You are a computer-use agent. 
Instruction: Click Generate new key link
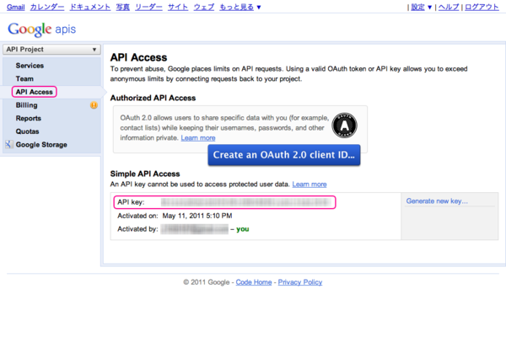[x=437, y=201]
